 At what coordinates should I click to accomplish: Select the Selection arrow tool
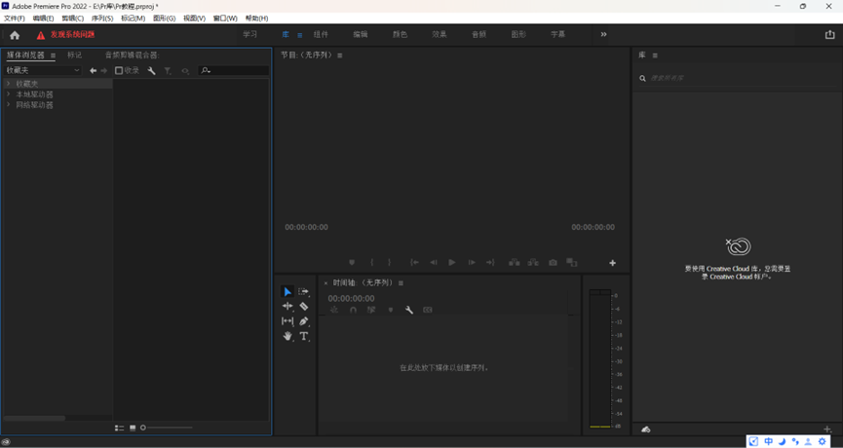pos(287,291)
